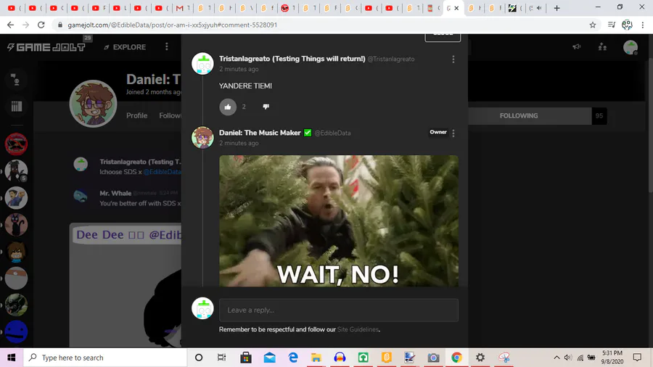Bookmark this page with the star icon

pyautogui.click(x=593, y=25)
